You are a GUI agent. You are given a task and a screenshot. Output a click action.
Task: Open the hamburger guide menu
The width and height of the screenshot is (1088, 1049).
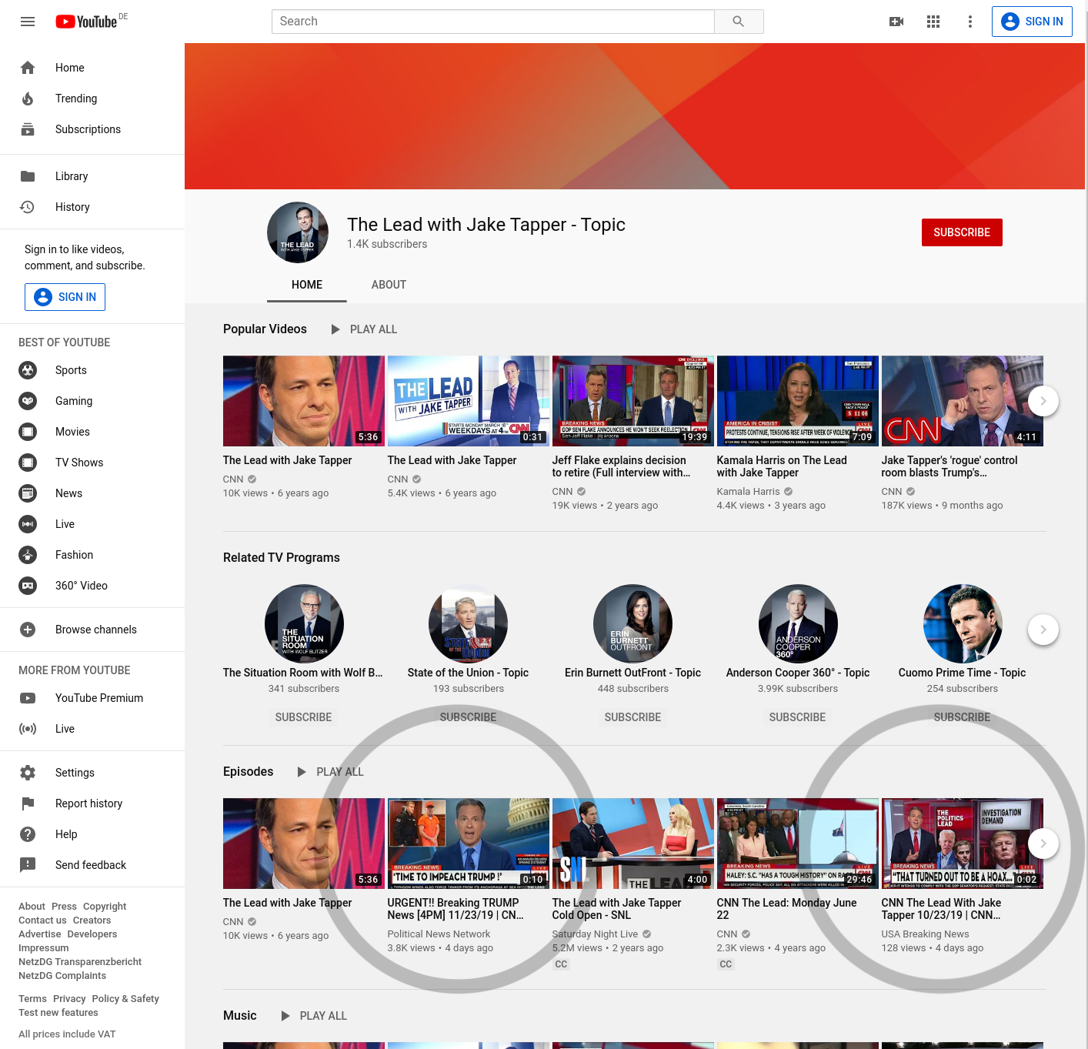(28, 22)
